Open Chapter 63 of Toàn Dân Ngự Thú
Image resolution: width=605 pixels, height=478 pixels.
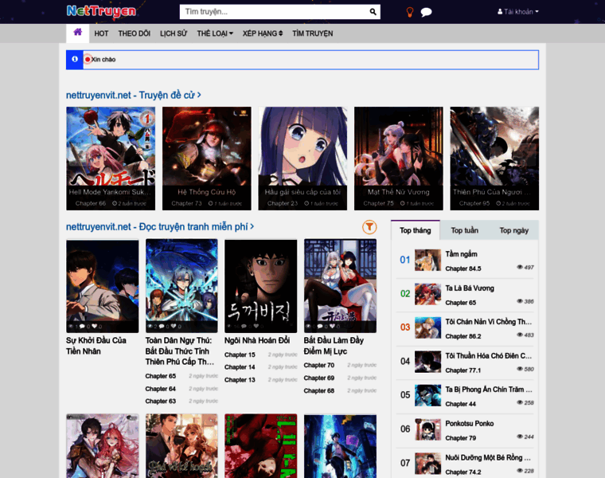pos(161,402)
